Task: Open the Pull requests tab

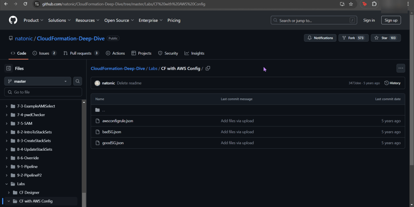Action: point(81,53)
